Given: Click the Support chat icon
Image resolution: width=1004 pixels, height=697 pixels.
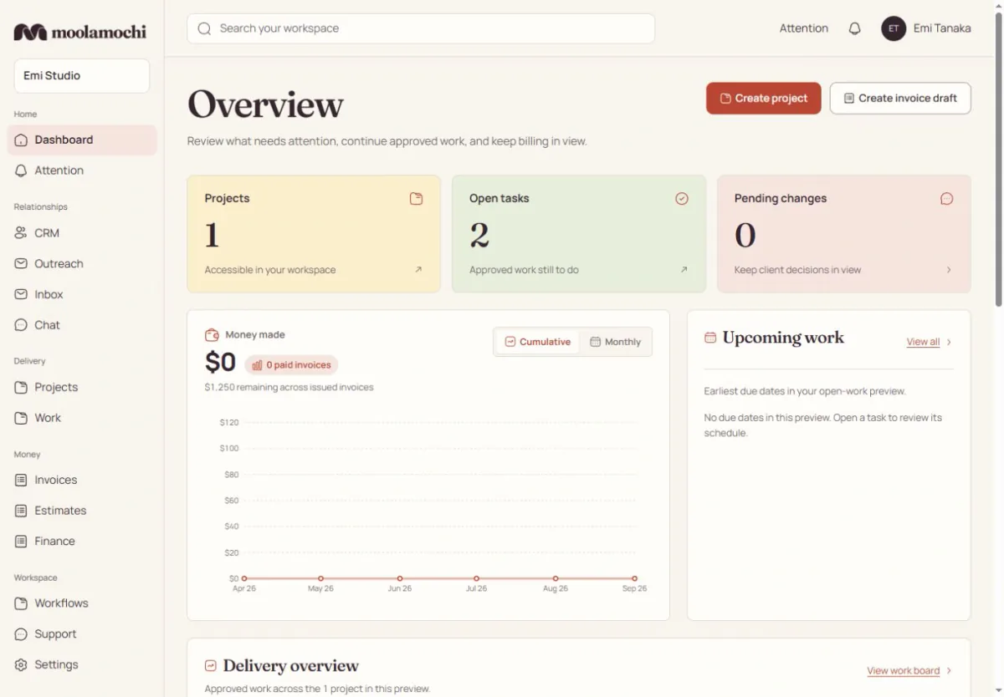Looking at the screenshot, I should click(21, 634).
